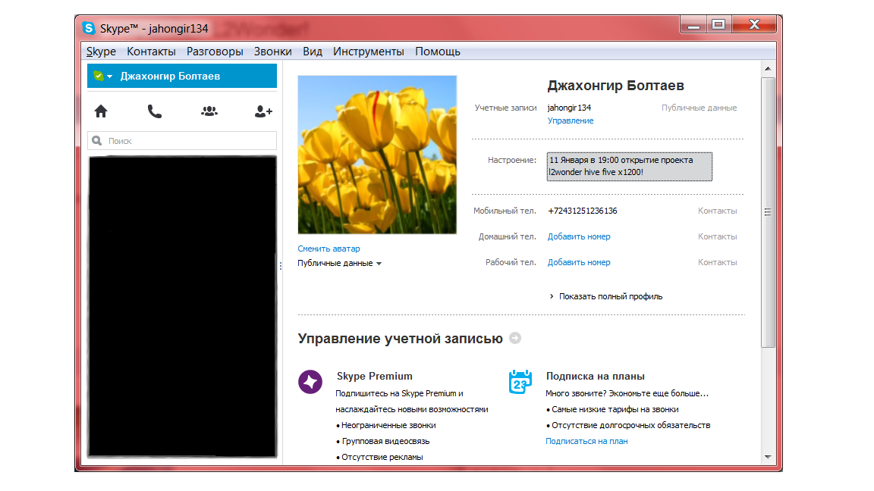Click the Skype logo in title bar
The image size is (874, 491).
(x=89, y=28)
